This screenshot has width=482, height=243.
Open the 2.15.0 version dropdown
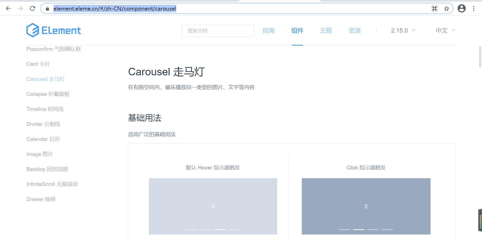point(403,30)
